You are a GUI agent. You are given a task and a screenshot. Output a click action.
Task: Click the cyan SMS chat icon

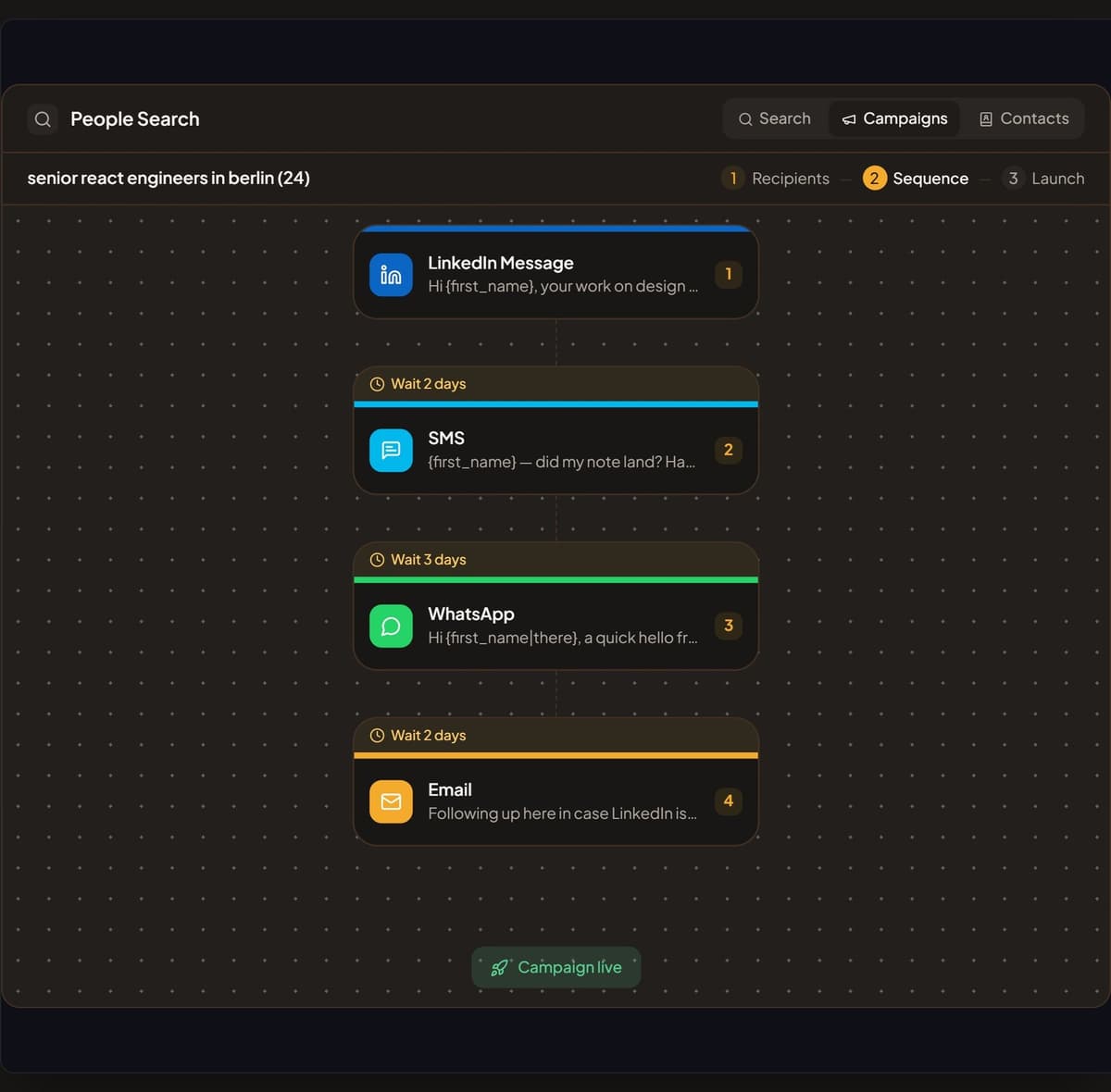391,451
